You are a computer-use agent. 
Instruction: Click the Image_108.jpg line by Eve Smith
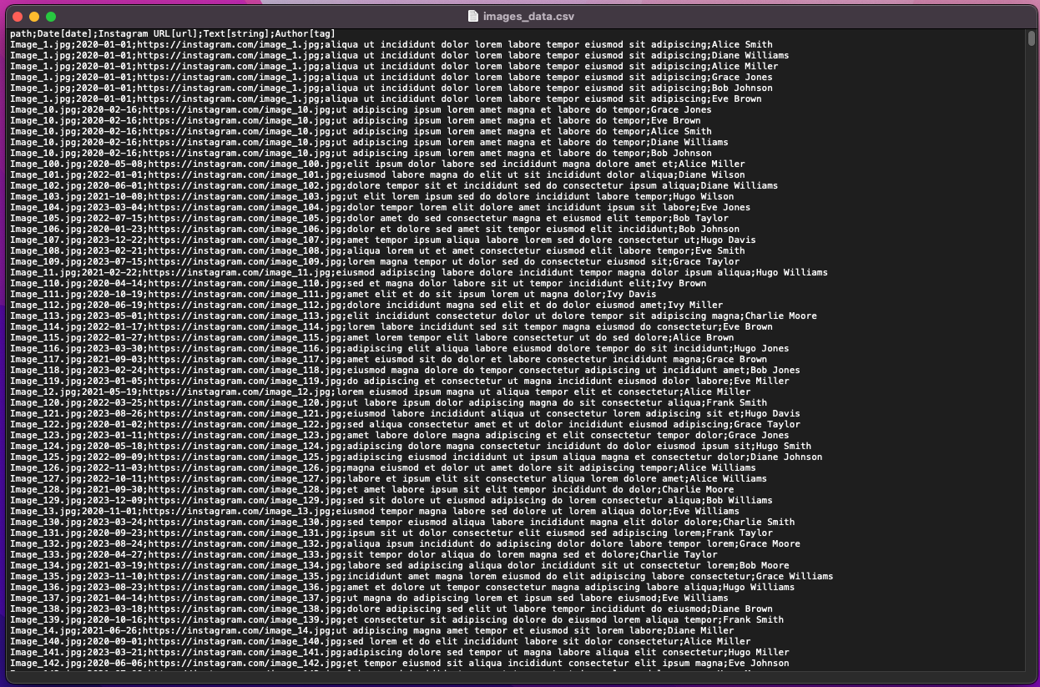tap(377, 250)
